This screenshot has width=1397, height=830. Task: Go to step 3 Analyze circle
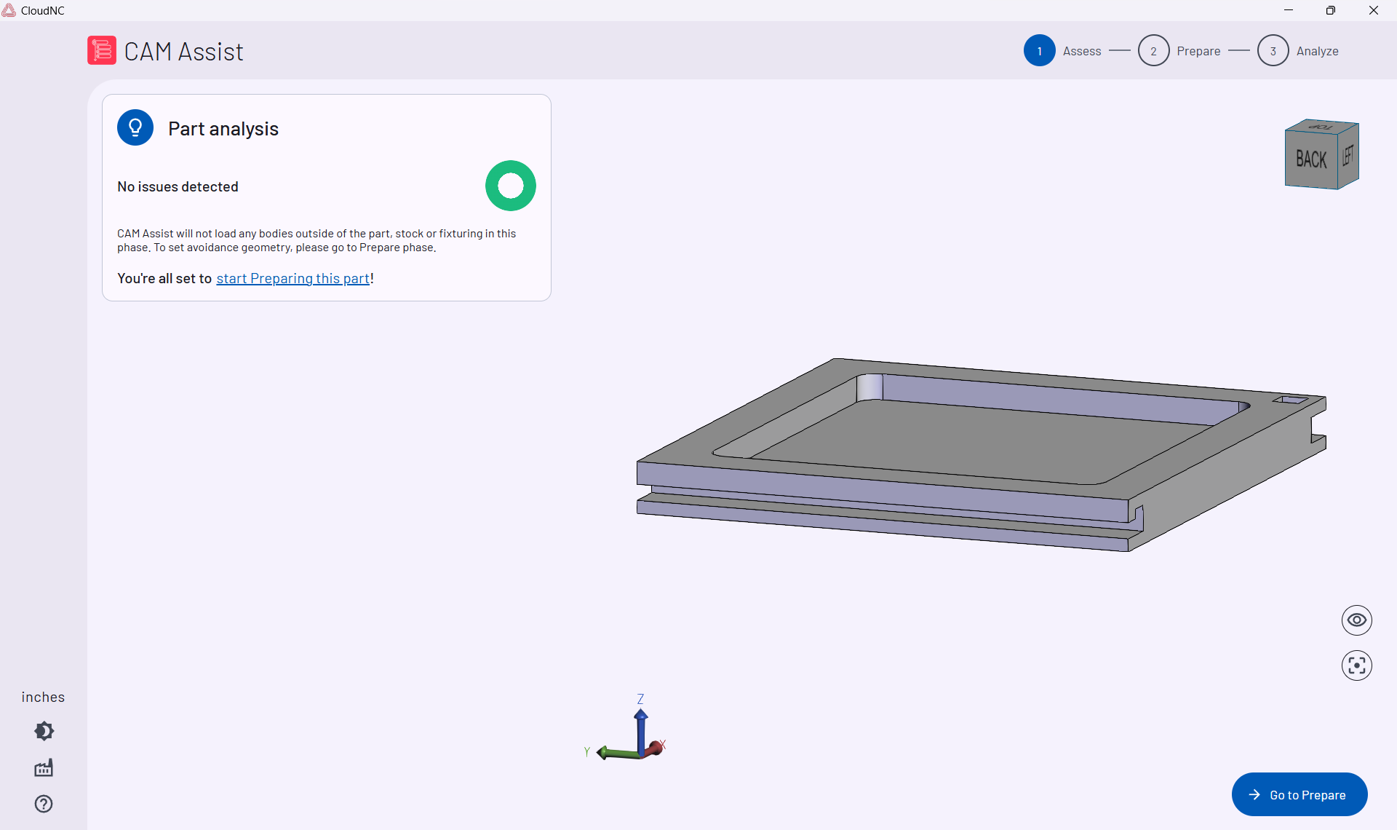point(1273,51)
